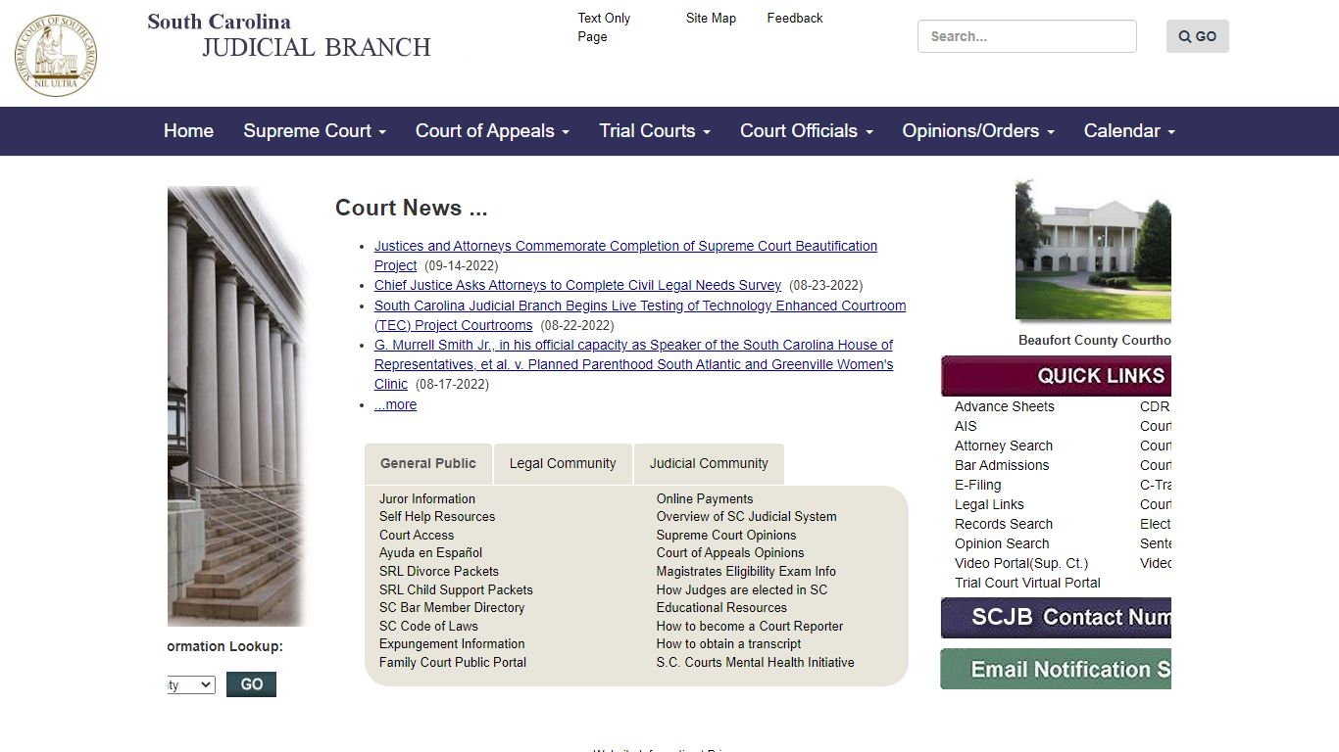Image resolution: width=1339 pixels, height=752 pixels.
Task: Open Trial Court Virtual Portal quick link
Action: (1027, 583)
